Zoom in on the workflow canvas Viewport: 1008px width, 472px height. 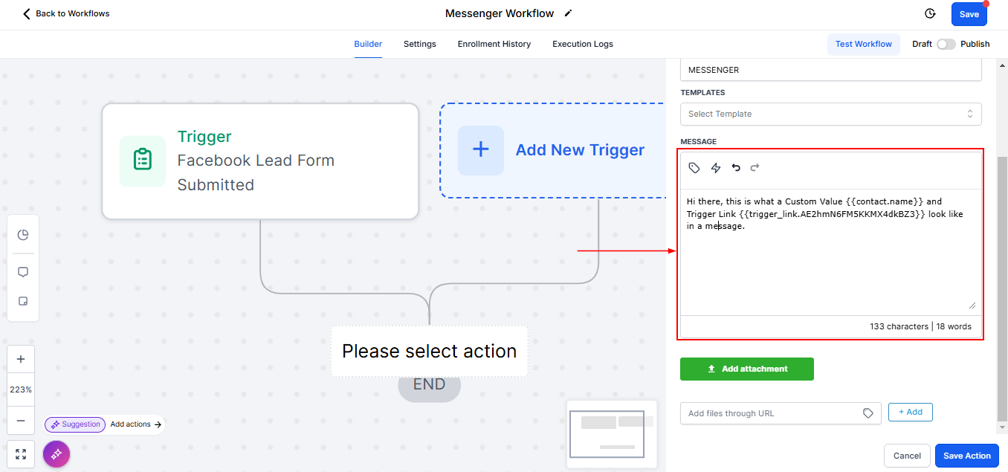(x=21, y=359)
